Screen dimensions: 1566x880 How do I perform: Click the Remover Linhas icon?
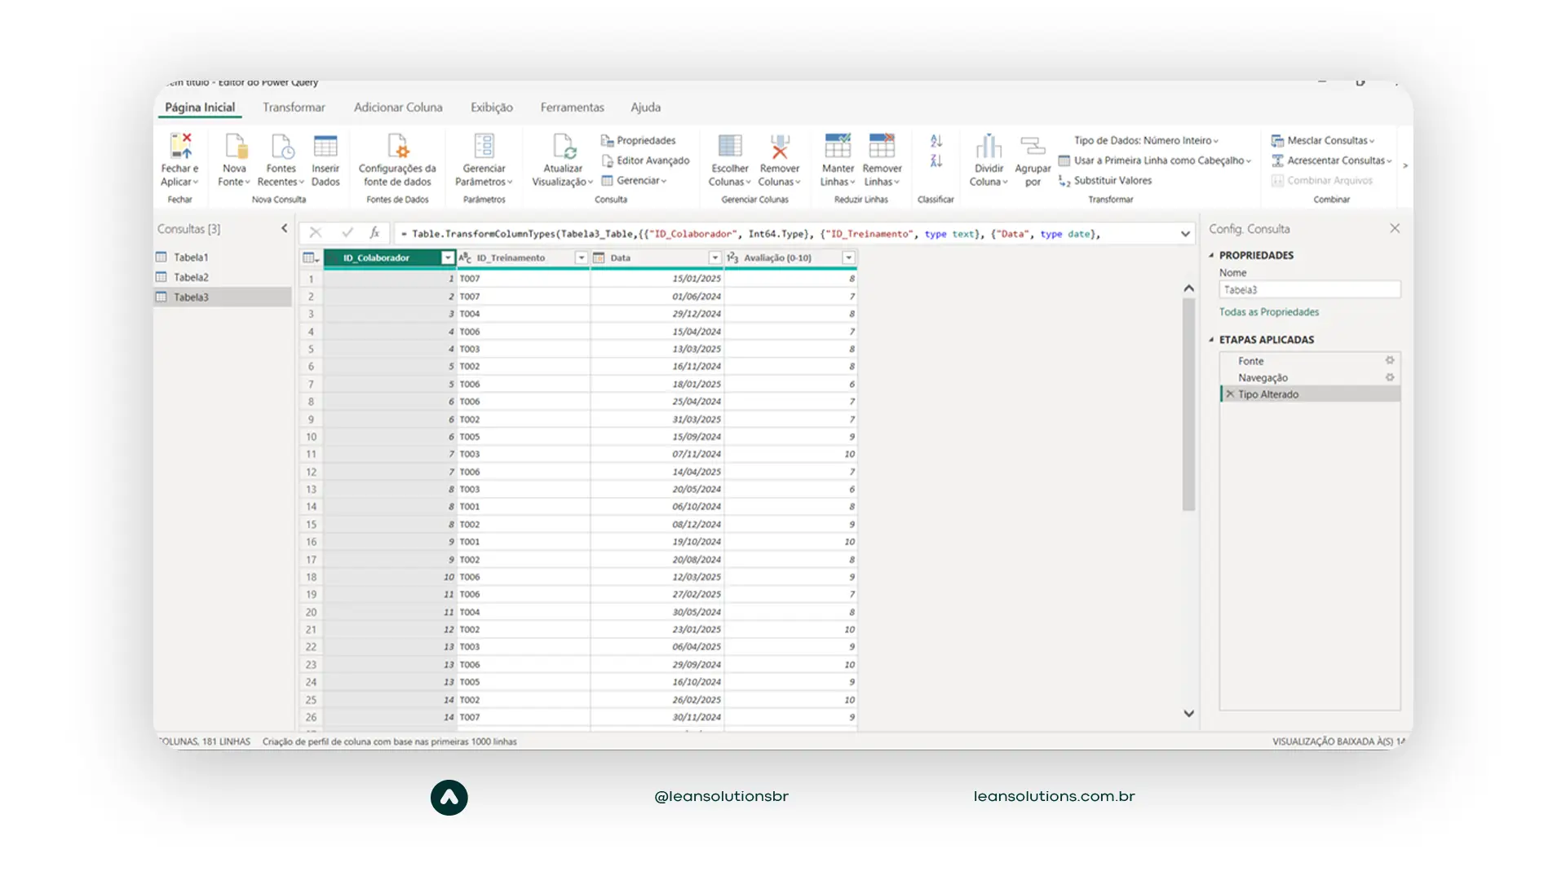pyautogui.click(x=882, y=146)
